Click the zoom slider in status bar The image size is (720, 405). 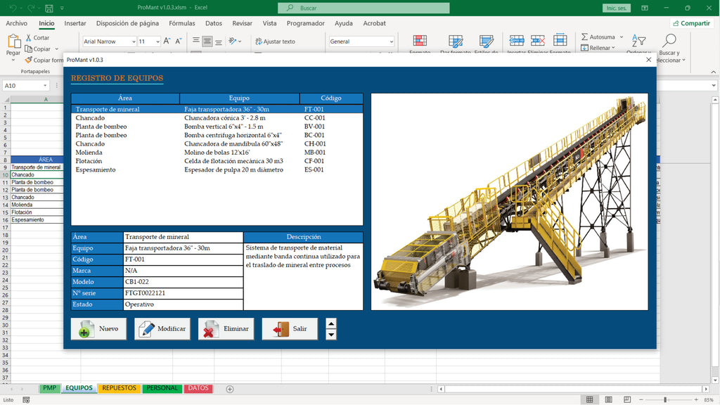click(665, 400)
